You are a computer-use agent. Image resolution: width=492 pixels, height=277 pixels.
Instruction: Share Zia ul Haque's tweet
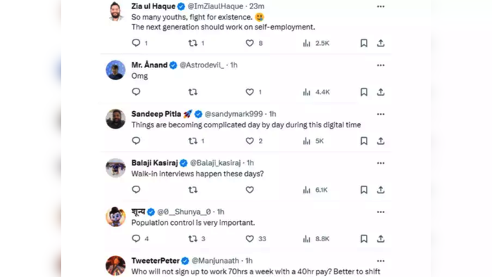(381, 44)
